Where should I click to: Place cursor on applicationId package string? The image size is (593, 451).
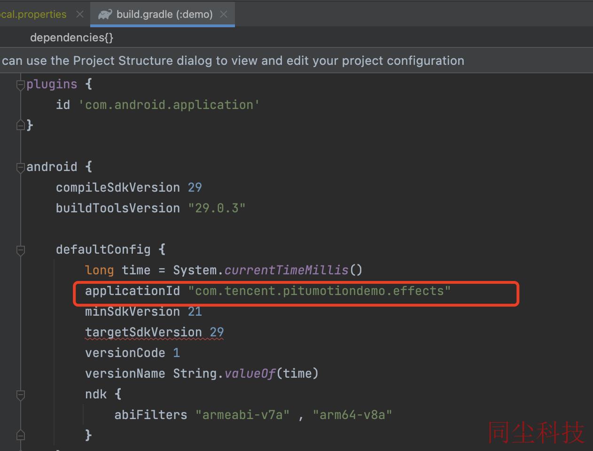point(320,291)
